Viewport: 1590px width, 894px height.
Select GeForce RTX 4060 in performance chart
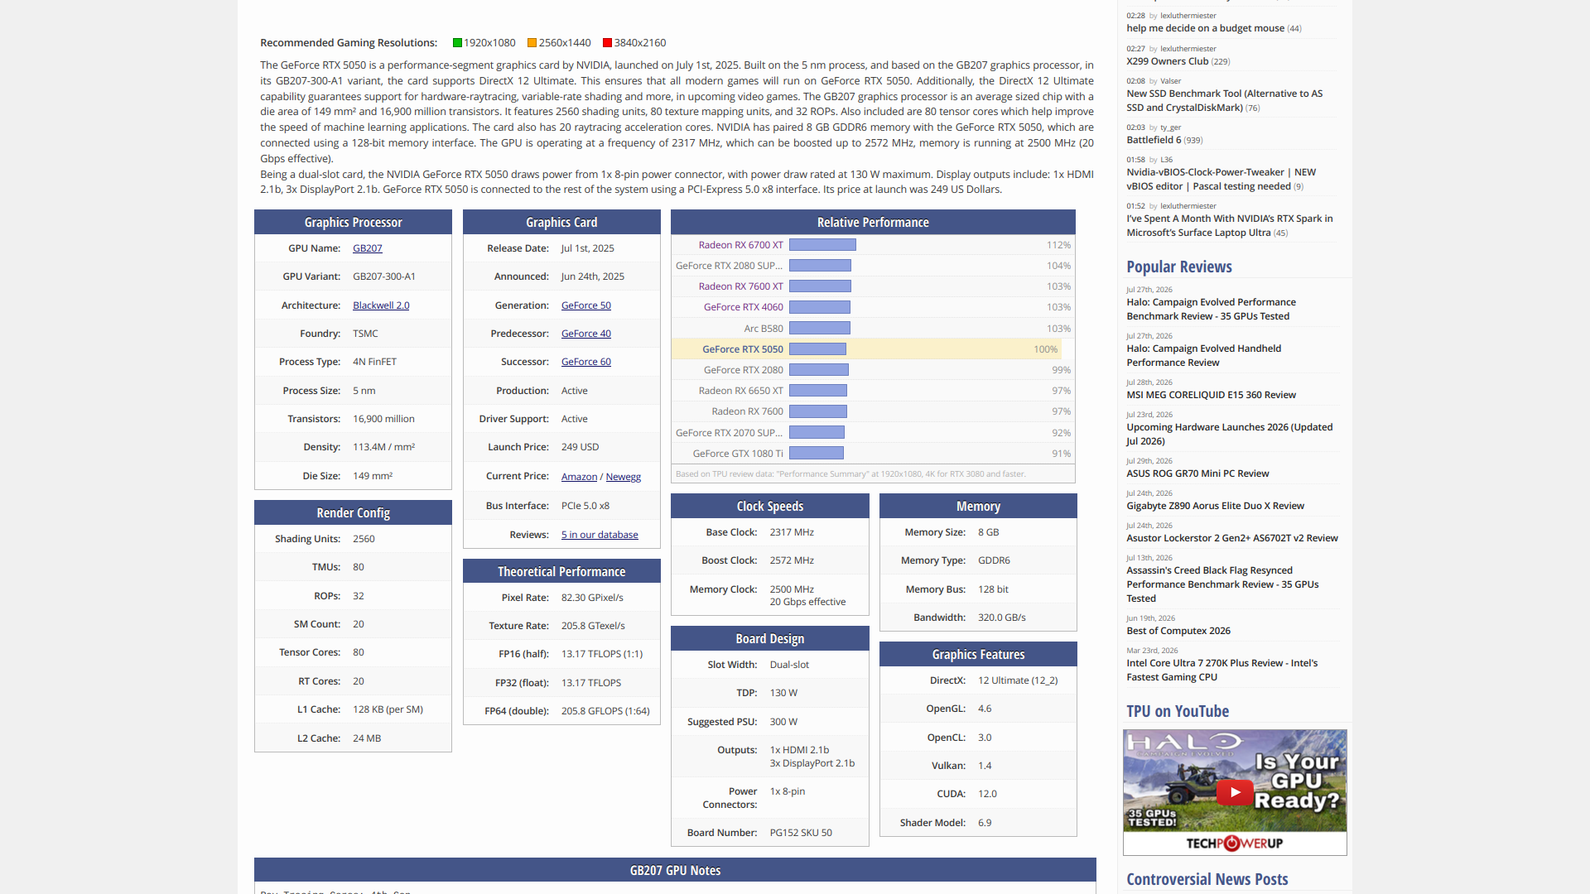[x=743, y=307]
